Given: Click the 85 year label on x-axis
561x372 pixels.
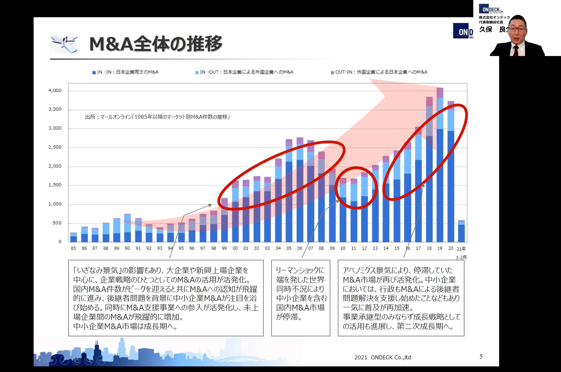Looking at the screenshot, I should coord(73,248).
